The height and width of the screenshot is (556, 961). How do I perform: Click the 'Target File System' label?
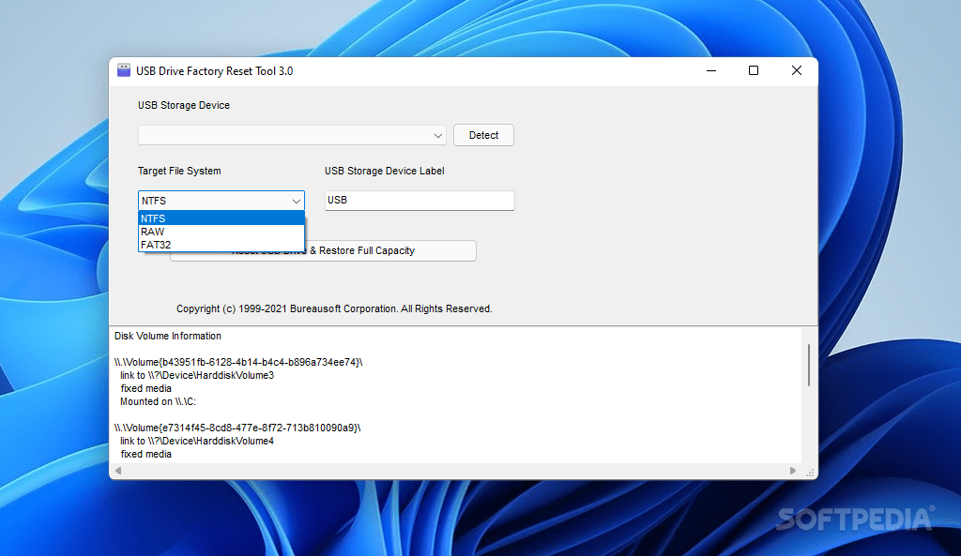(179, 171)
